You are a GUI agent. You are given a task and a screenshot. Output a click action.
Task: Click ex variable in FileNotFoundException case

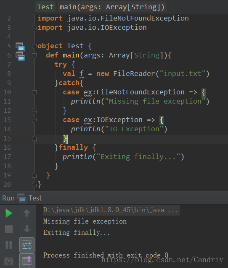point(88,92)
